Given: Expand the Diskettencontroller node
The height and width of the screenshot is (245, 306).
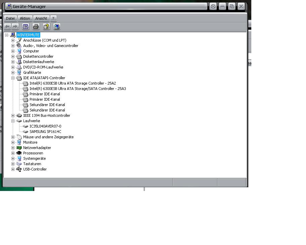Looking at the screenshot, I should tap(13, 56).
